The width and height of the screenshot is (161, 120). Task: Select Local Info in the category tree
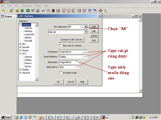[29, 34]
